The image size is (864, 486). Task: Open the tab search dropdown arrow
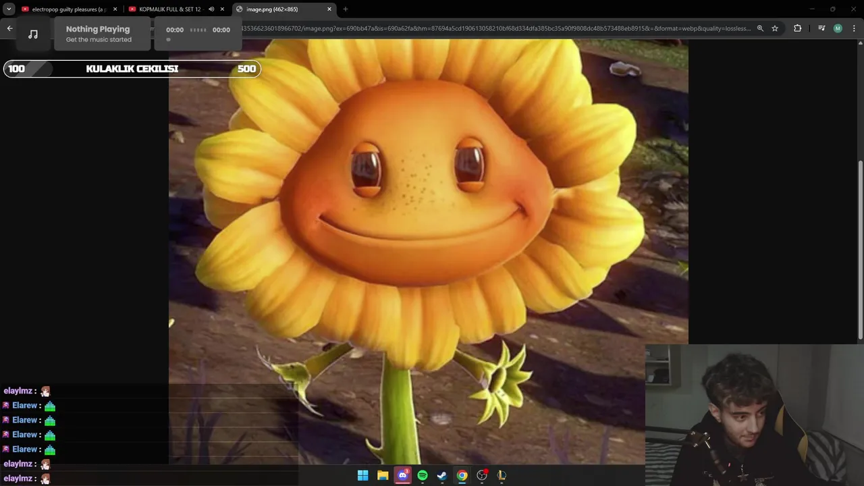click(9, 9)
